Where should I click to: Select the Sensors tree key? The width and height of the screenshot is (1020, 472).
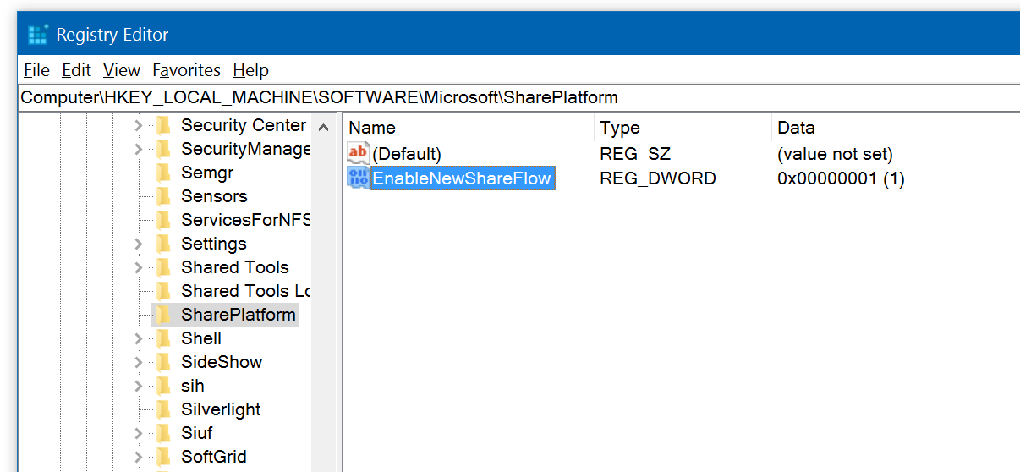[214, 196]
